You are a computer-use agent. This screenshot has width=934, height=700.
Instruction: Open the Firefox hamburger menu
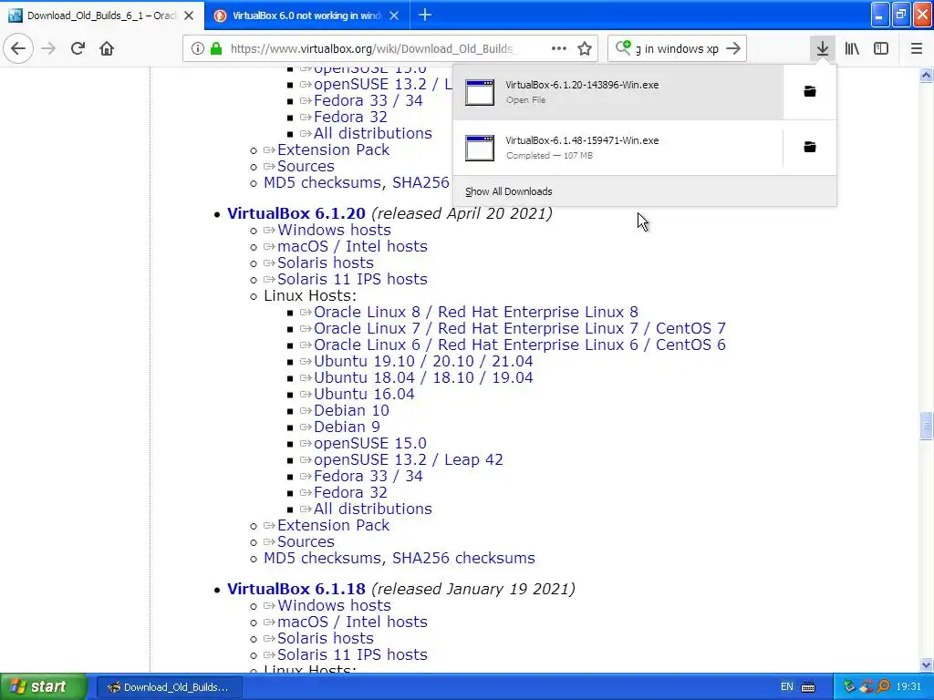coord(917,48)
